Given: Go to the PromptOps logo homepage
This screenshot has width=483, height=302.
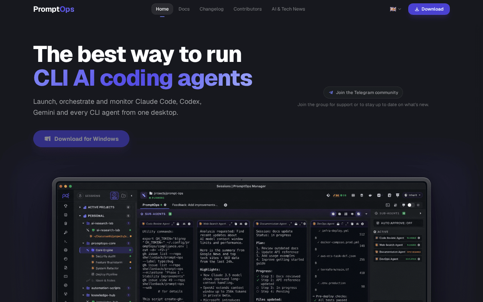Looking at the screenshot, I should (54, 9).
